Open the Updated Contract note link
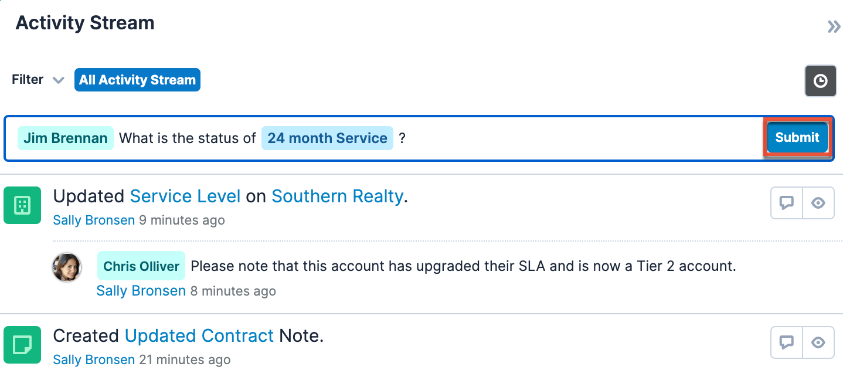The image size is (843, 380). pos(199,336)
